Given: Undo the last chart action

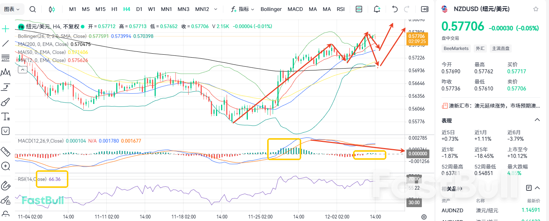Looking at the screenshot, I should [394, 9].
